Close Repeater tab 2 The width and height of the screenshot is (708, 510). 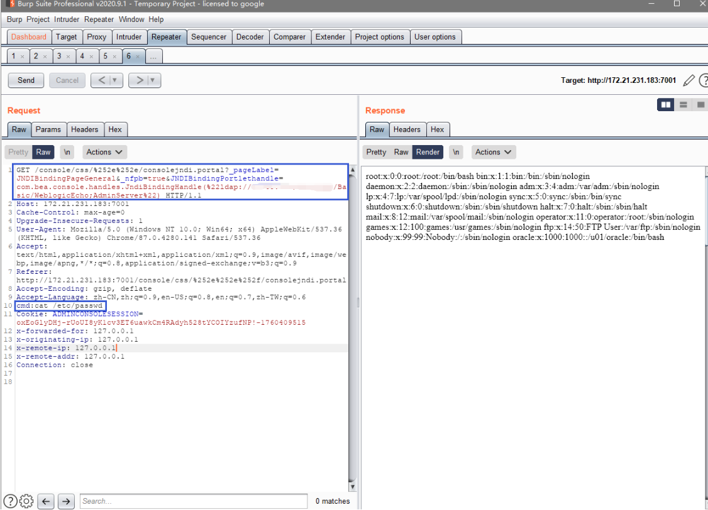click(x=45, y=57)
